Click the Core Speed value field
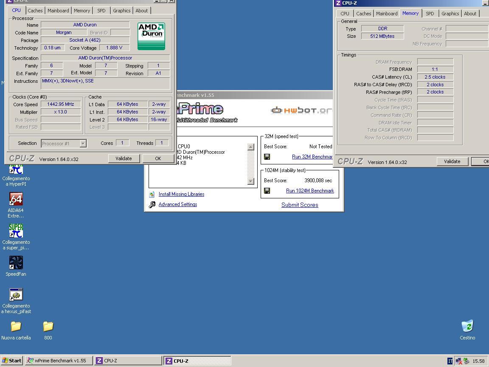 (61, 104)
